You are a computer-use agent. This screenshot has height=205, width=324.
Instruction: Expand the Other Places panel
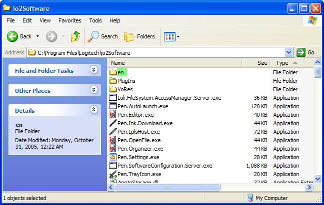coord(94,90)
